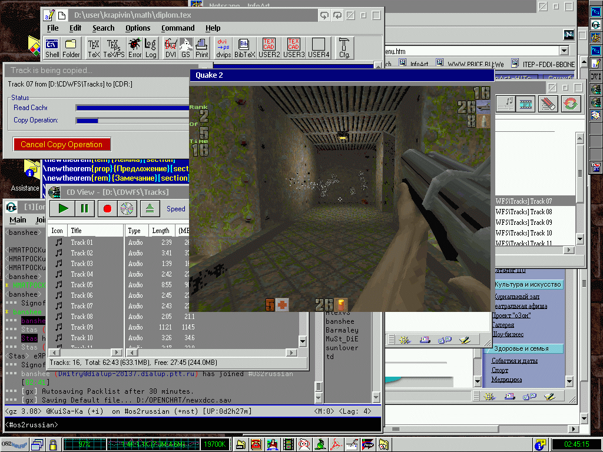Open the Спорт link in Netscape
603x452 pixels.
pyautogui.click(x=499, y=370)
